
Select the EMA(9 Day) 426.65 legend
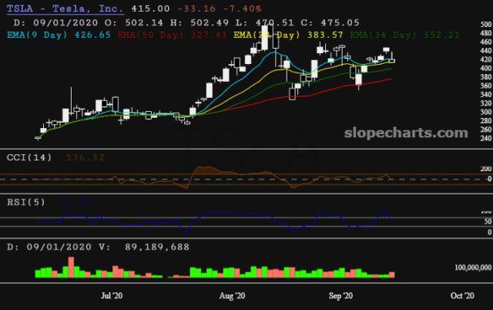click(x=59, y=35)
